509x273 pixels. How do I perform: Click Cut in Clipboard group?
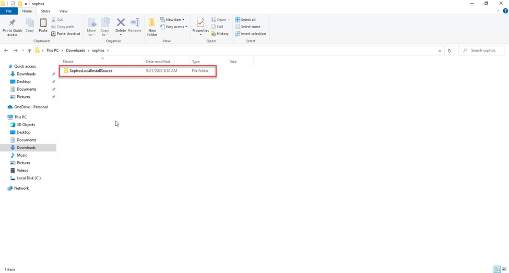click(57, 20)
